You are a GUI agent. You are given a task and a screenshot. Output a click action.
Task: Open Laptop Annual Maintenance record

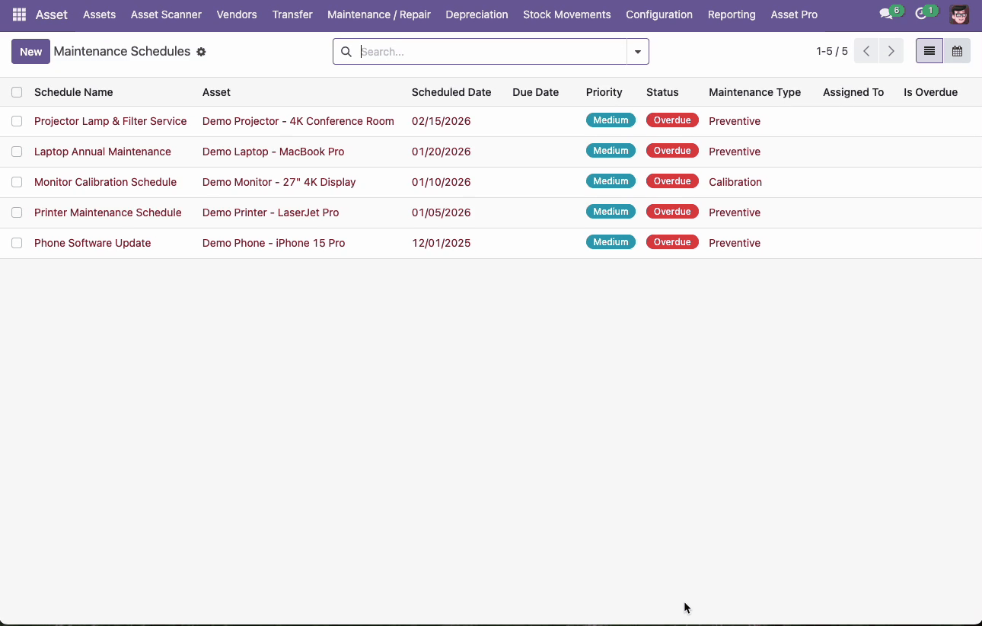tap(103, 152)
